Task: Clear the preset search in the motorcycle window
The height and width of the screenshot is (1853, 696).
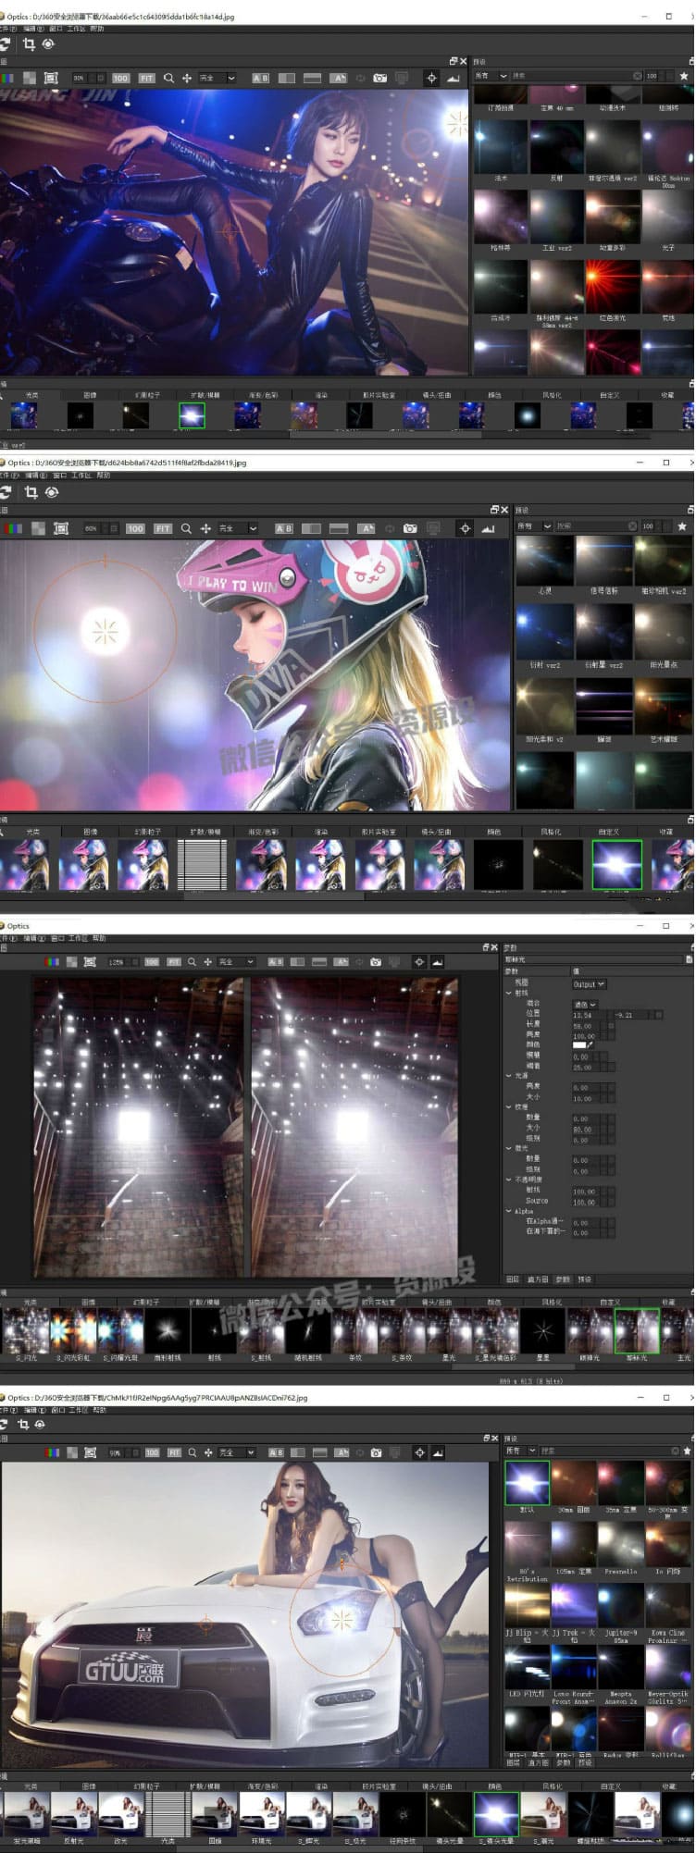Action: coord(637,76)
